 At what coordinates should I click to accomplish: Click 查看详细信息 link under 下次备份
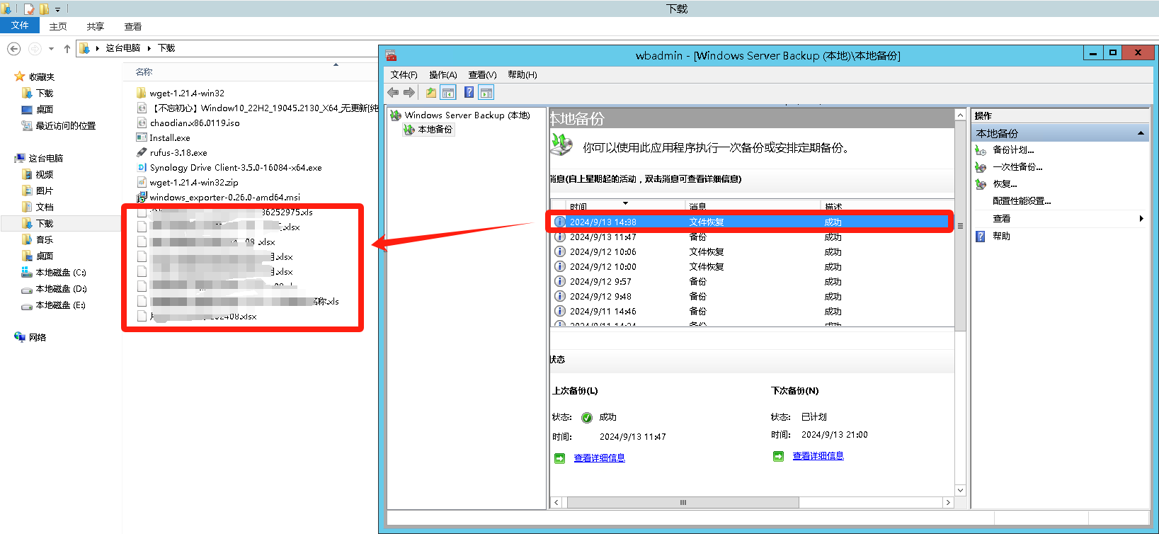[818, 456]
